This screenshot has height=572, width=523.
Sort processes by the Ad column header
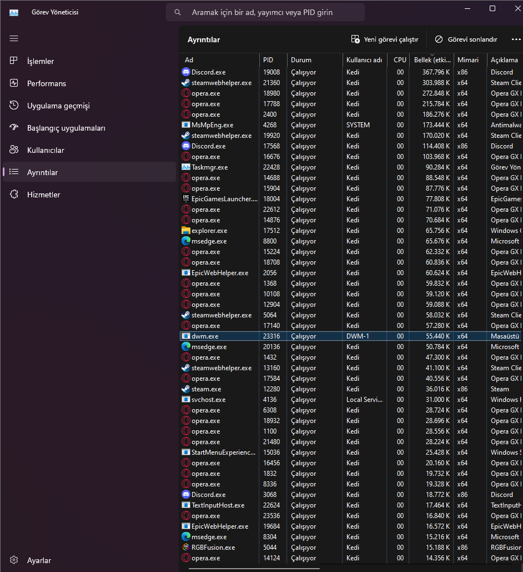pyautogui.click(x=219, y=60)
